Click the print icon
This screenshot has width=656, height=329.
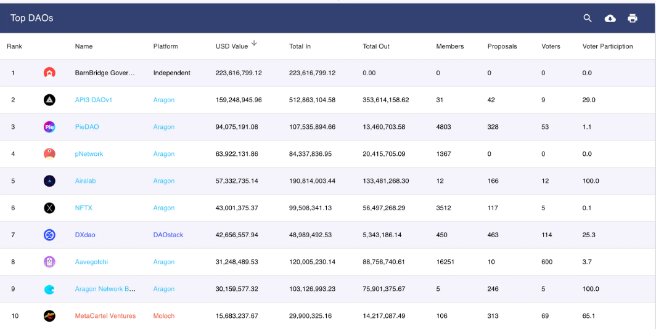(x=632, y=18)
